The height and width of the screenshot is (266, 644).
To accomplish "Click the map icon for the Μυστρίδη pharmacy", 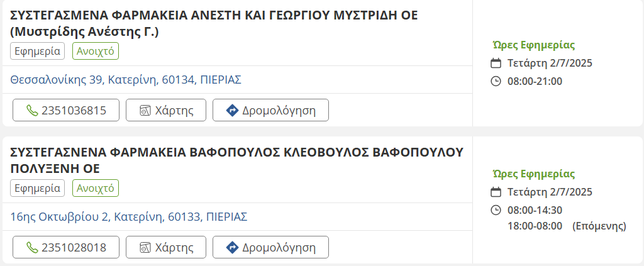I will click(x=145, y=111).
